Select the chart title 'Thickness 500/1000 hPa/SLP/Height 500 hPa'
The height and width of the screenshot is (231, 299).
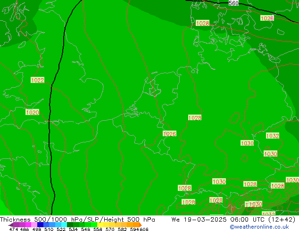77,220
